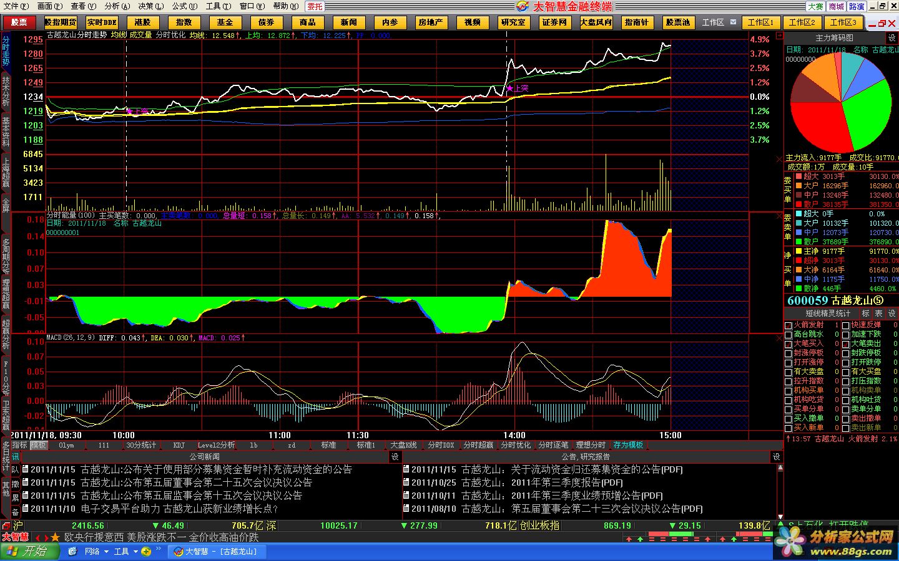The height and width of the screenshot is (561, 899).
Task: Click the 商城 button at top right
Action: (x=837, y=6)
